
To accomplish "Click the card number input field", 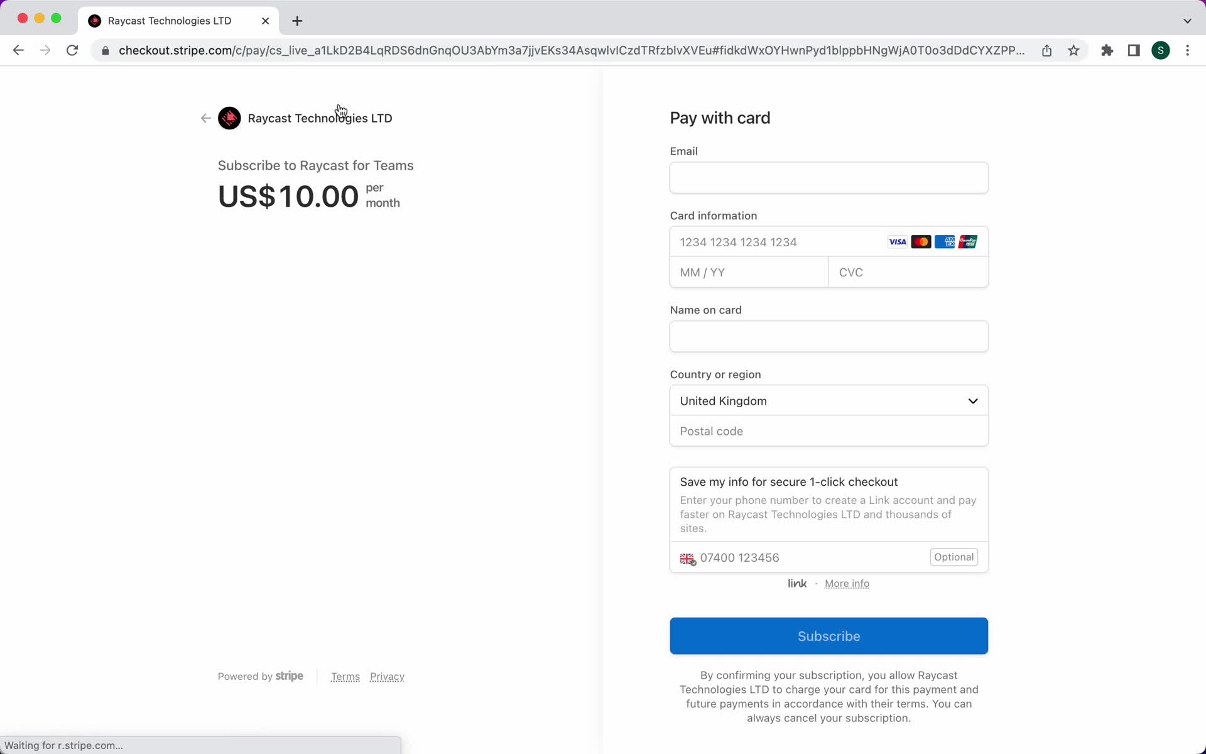I will pyautogui.click(x=829, y=241).
